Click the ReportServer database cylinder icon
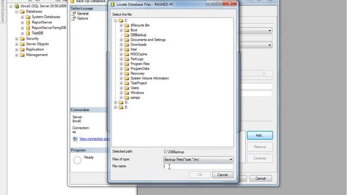Screen dimensions: 347x195 (28, 22)
